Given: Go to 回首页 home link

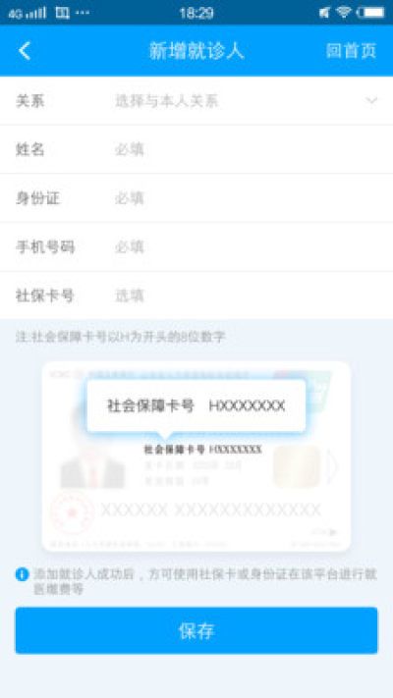Looking at the screenshot, I should (351, 51).
